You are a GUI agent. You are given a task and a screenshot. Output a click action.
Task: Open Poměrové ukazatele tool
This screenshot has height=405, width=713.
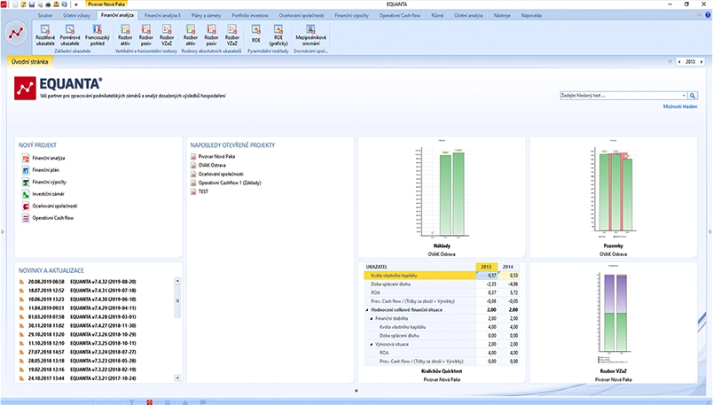(69, 35)
